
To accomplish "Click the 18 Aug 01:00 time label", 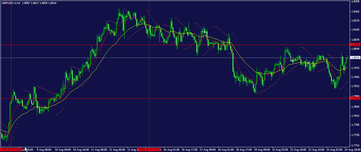I will tap(226, 149).
